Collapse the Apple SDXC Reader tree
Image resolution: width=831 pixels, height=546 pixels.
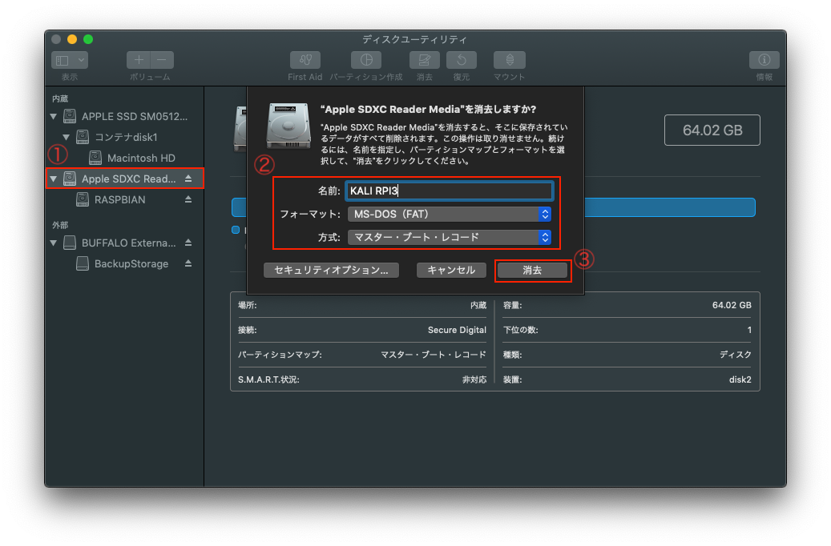tap(54, 179)
